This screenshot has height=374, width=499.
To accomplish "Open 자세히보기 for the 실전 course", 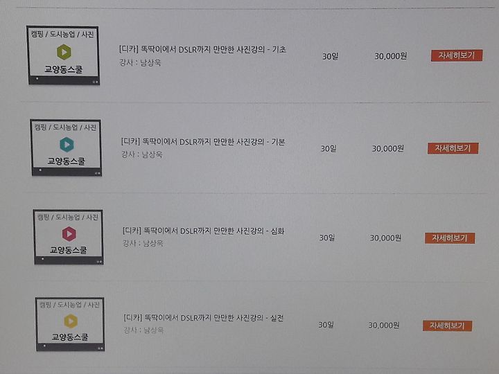I will pos(447,326).
